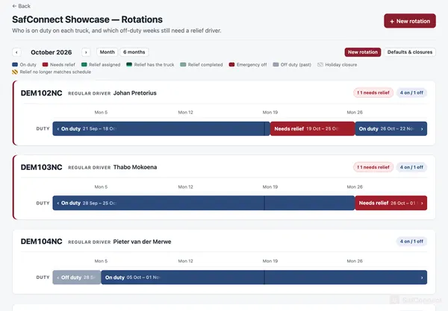This screenshot has width=448, height=311.
Task: Click driver name Thabo Mokoena
Action: point(135,167)
